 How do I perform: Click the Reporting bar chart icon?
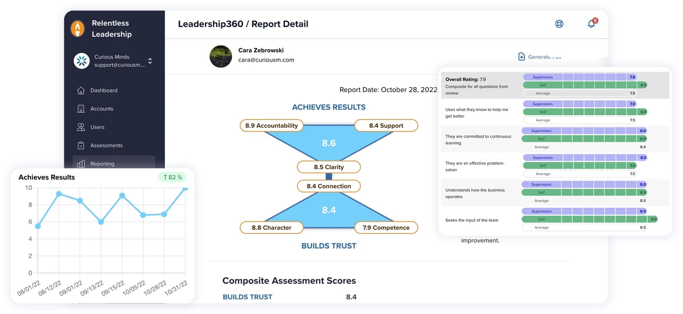(81, 164)
